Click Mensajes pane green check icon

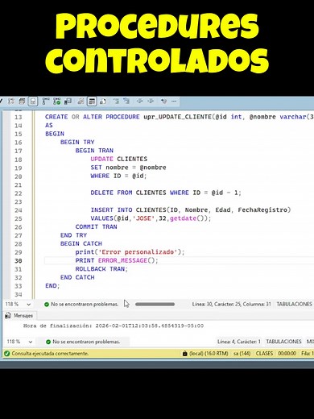tap(48, 342)
